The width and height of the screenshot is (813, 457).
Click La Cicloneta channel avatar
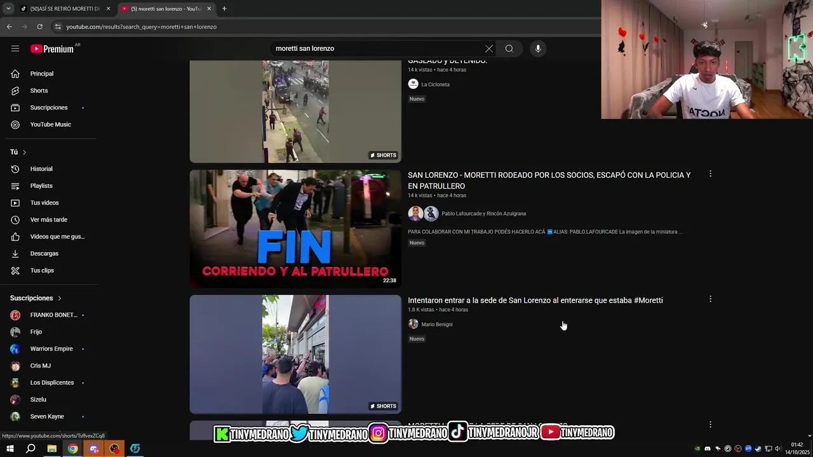[413, 84]
